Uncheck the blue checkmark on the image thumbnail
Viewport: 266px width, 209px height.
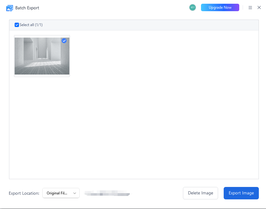[64, 41]
